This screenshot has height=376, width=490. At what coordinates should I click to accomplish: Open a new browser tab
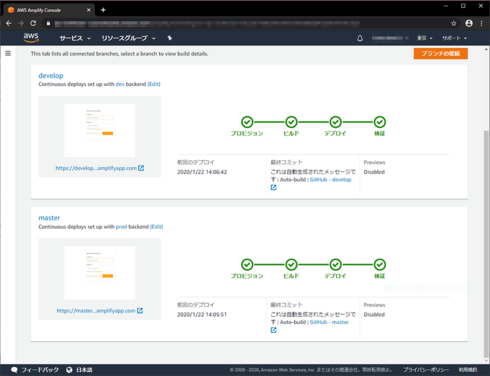coord(103,10)
